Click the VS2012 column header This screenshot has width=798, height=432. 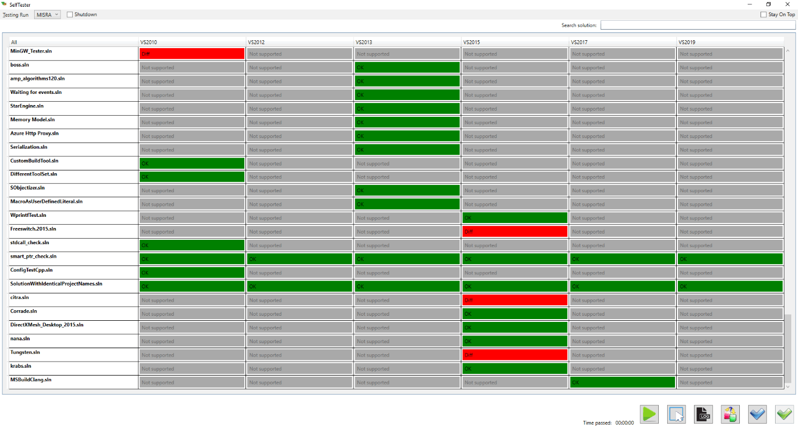pyautogui.click(x=300, y=42)
